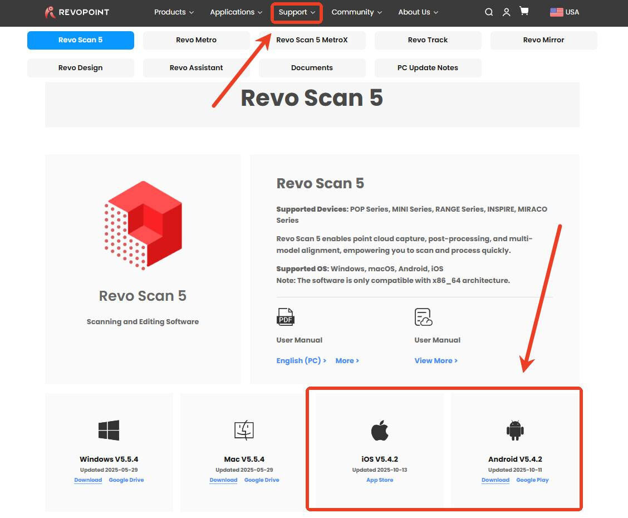628x518 pixels.
Task: Click 'Scanning and Editing Software' caption
Action: click(x=143, y=322)
